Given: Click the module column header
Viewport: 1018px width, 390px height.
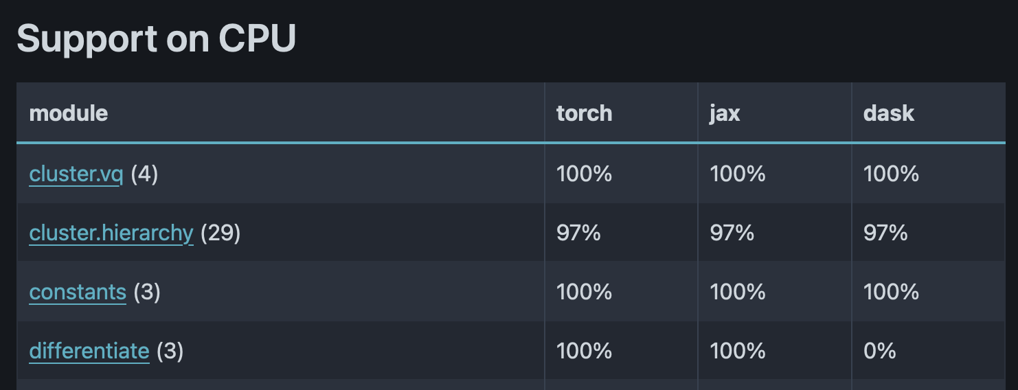Looking at the screenshot, I should click(69, 113).
